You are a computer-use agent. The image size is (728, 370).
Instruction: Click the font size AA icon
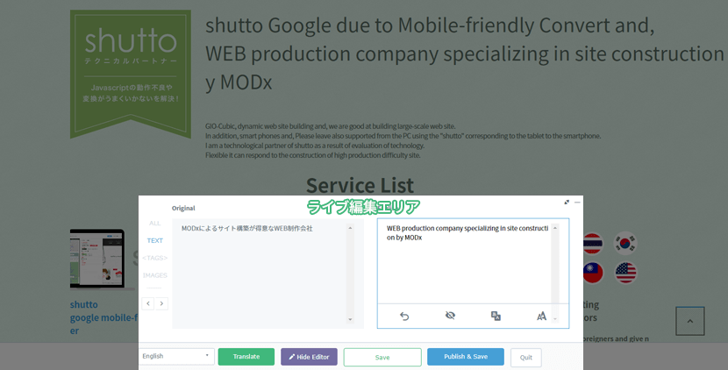[x=541, y=317]
